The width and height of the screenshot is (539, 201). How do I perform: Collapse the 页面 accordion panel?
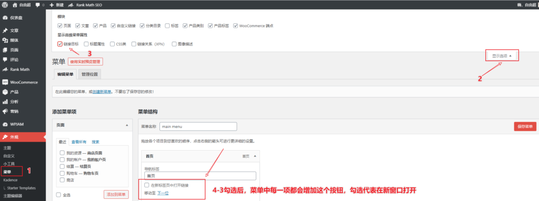click(x=126, y=125)
